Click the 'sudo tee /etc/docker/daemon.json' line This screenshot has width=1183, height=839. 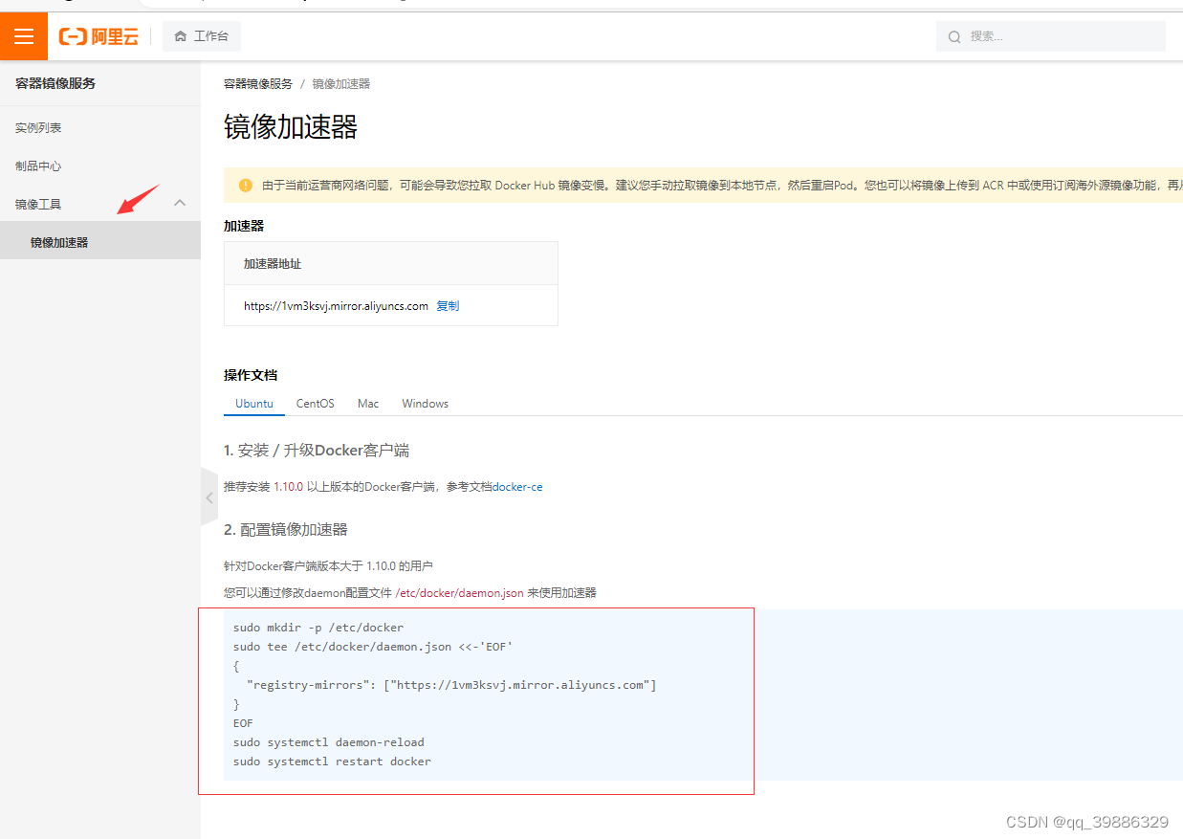(x=373, y=647)
